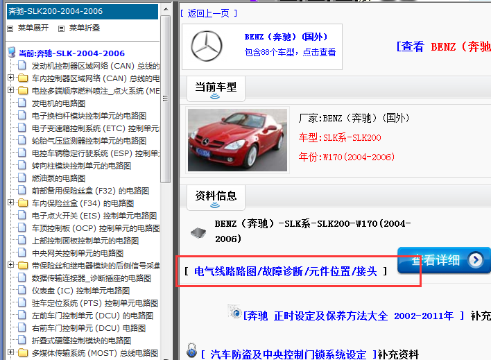Image resolution: width=491 pixels, height=360 pixels.
Task: Click 包含88个车型，点击查看 link
Action: 290,52
